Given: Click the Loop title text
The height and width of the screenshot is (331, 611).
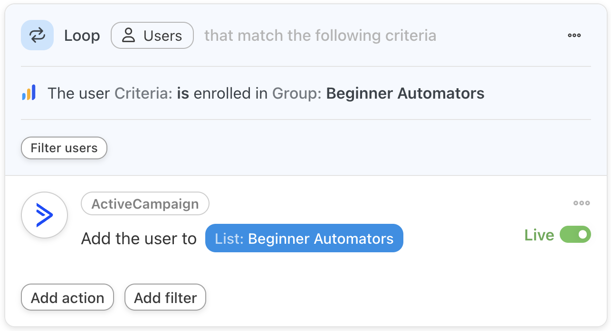Looking at the screenshot, I should pos(82,36).
